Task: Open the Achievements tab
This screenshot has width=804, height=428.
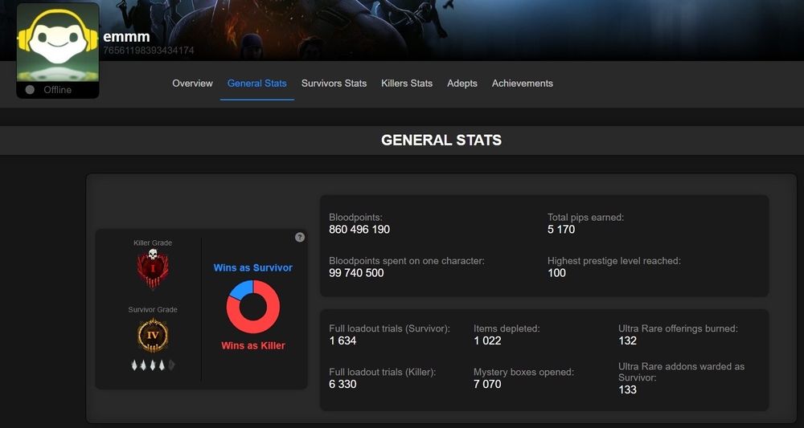Action: click(x=522, y=84)
